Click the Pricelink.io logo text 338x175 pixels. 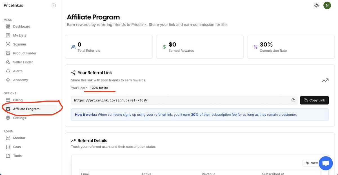pyautogui.click(x=14, y=5)
